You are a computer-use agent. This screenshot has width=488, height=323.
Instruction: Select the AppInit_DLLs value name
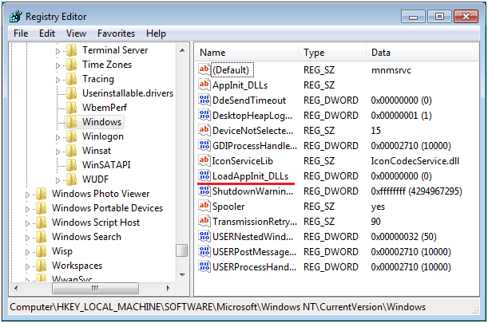tap(240, 85)
